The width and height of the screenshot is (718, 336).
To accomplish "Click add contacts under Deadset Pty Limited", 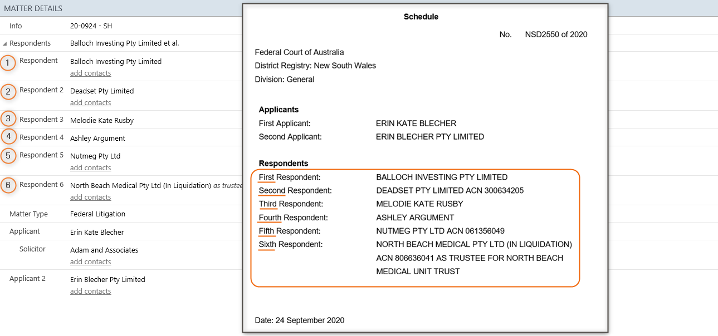I will [x=90, y=103].
